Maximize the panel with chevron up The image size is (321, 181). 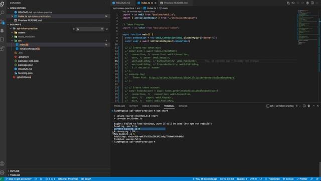[x=313, y=106]
